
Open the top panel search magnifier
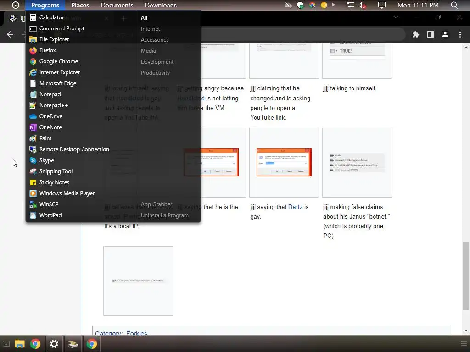click(454, 5)
